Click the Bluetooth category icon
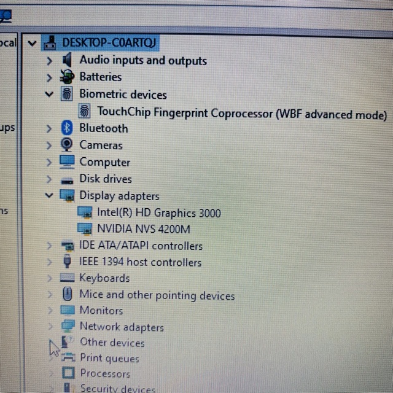Screen dimensions: 393x393 (x=67, y=128)
